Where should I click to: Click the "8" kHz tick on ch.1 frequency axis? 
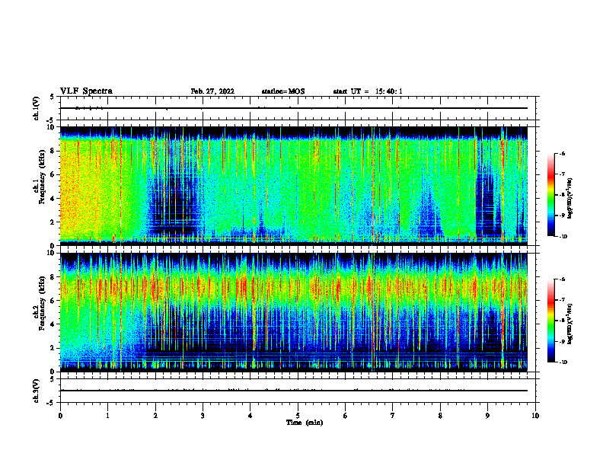53,151
